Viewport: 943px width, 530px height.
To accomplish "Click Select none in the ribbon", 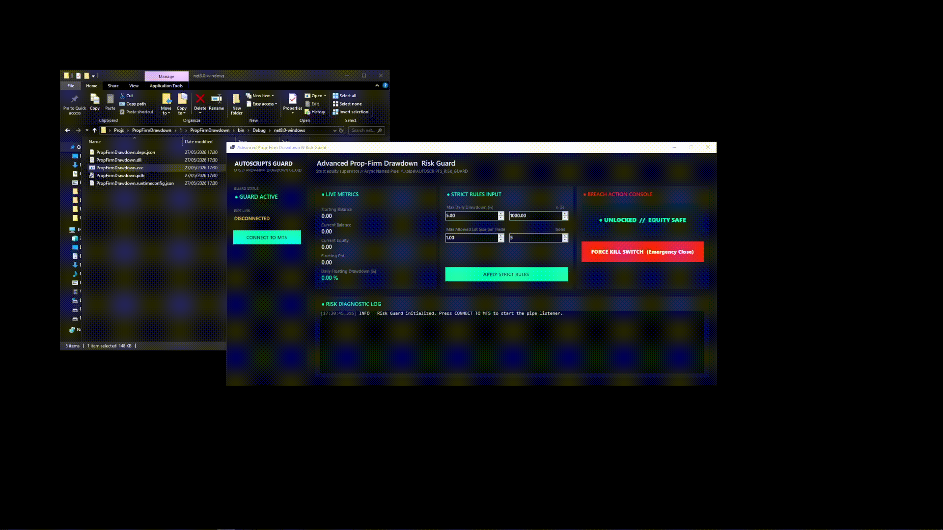I will click(347, 104).
